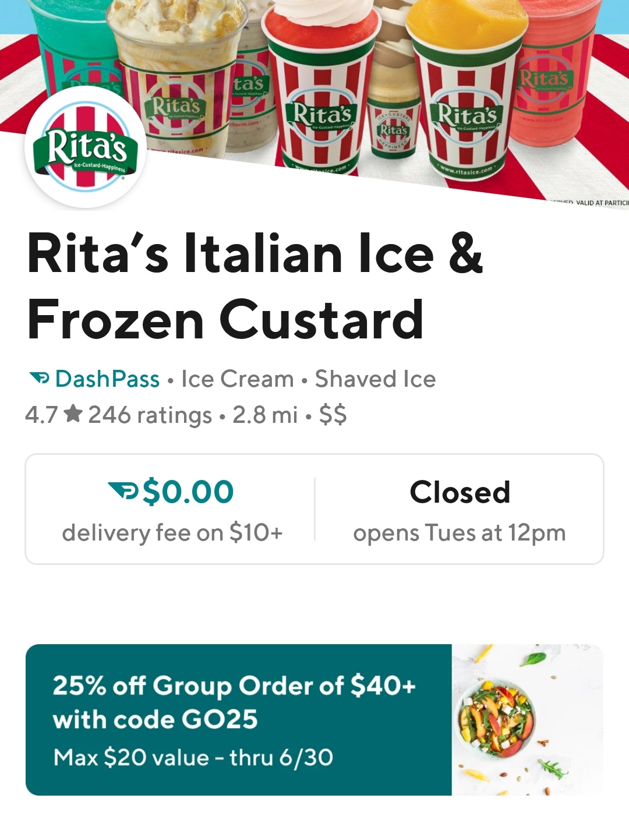Click the DashPass icon beside DashPass label
Screen dimensions: 629x823
coord(40,379)
